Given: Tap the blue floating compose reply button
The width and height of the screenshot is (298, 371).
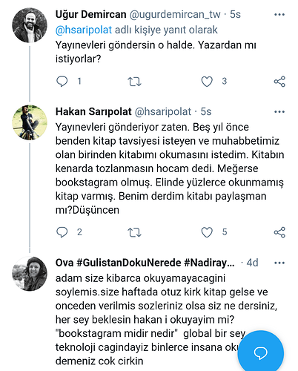Looking at the screenshot, I should [261, 352].
